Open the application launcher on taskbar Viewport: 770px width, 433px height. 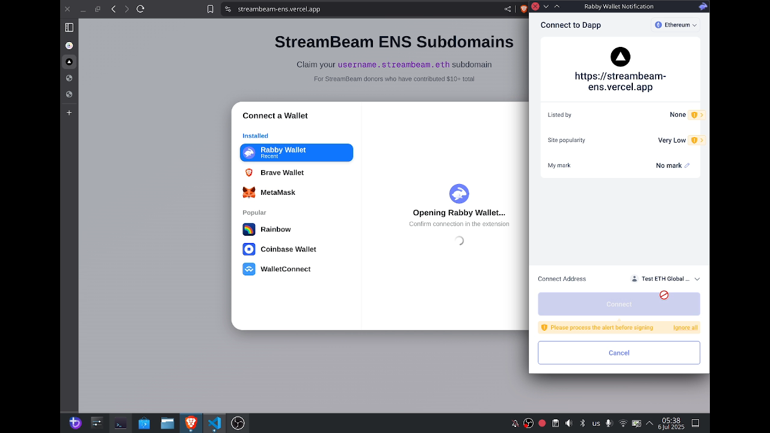click(75, 423)
